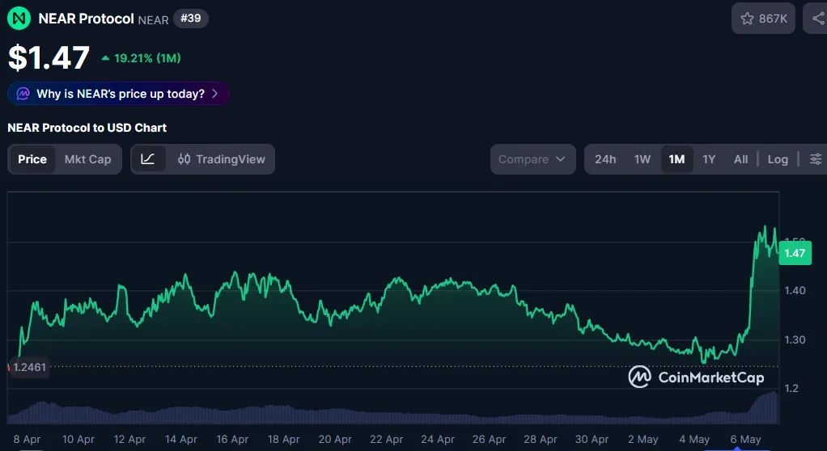Click the 16 Apr date axis label
Screen dimensions: 827x451
pos(232,440)
